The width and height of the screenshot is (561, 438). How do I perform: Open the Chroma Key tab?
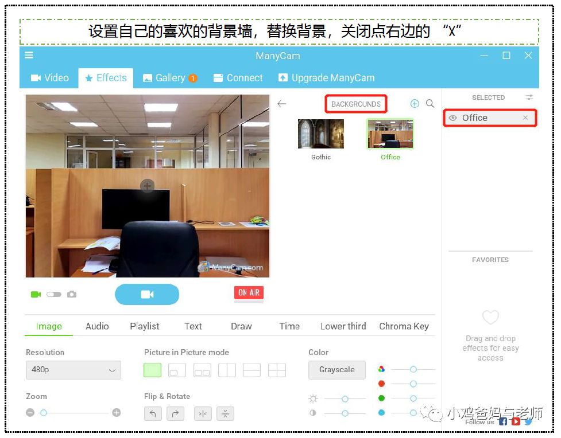[404, 326]
